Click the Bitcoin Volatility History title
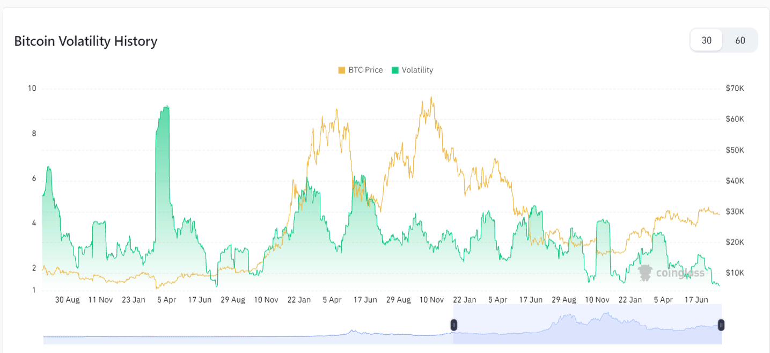This screenshot has width=770, height=353. [86, 41]
